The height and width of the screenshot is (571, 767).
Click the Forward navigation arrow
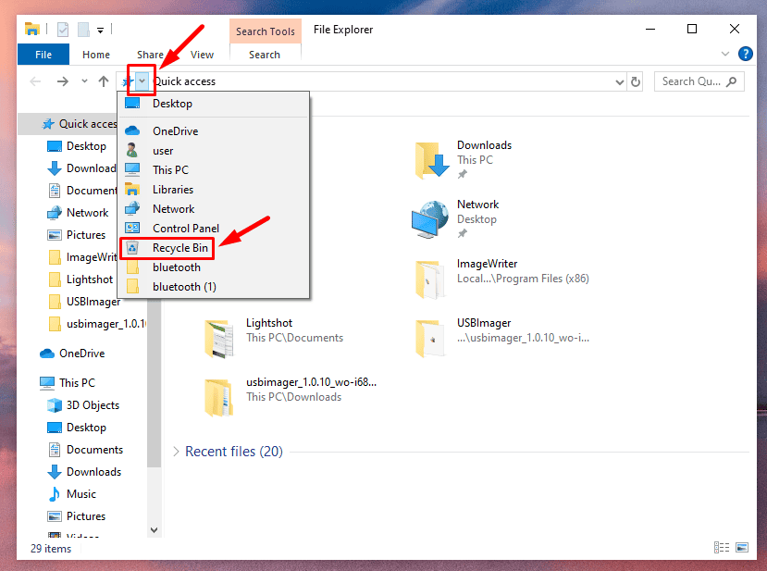[62, 81]
